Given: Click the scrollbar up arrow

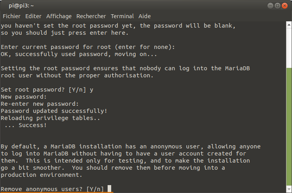Looking at the screenshot, I should tap(289, 25).
